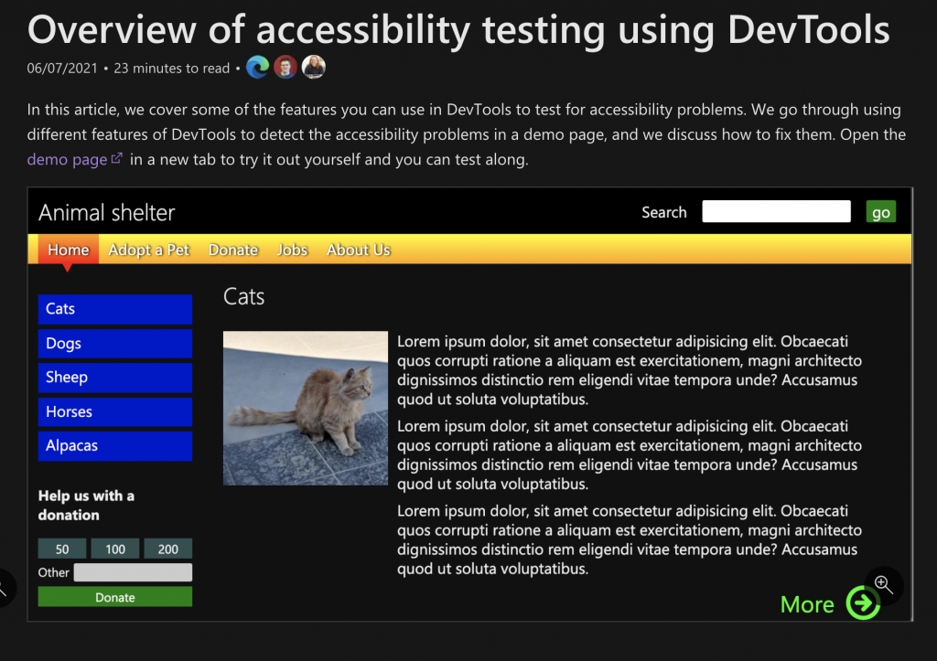Screen dimensions: 937x661
Task: Open the Donate item in yellow navigation bar
Action: point(233,250)
